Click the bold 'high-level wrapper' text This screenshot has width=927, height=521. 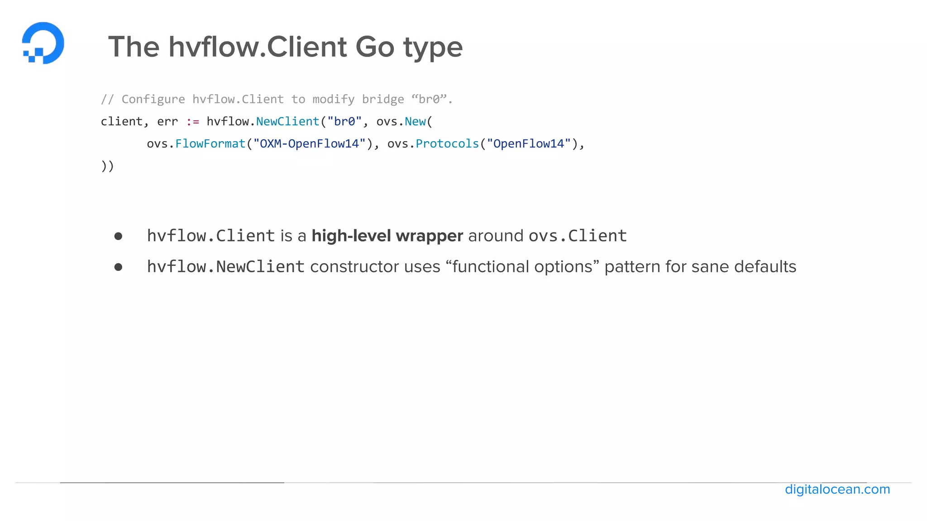pos(387,236)
